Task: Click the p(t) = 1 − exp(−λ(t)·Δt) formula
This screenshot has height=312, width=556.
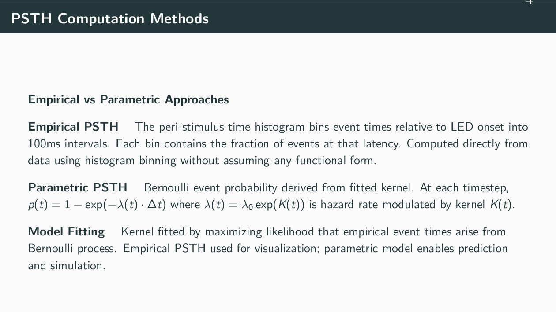Action: click(x=97, y=205)
